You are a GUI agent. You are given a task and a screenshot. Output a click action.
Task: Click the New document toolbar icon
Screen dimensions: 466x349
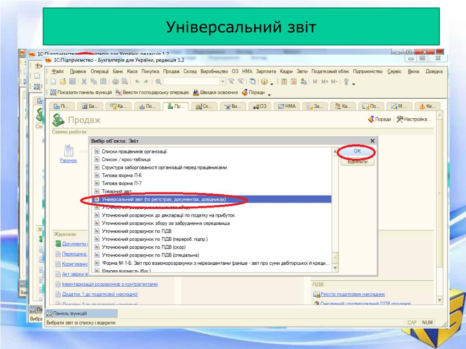click(53, 81)
